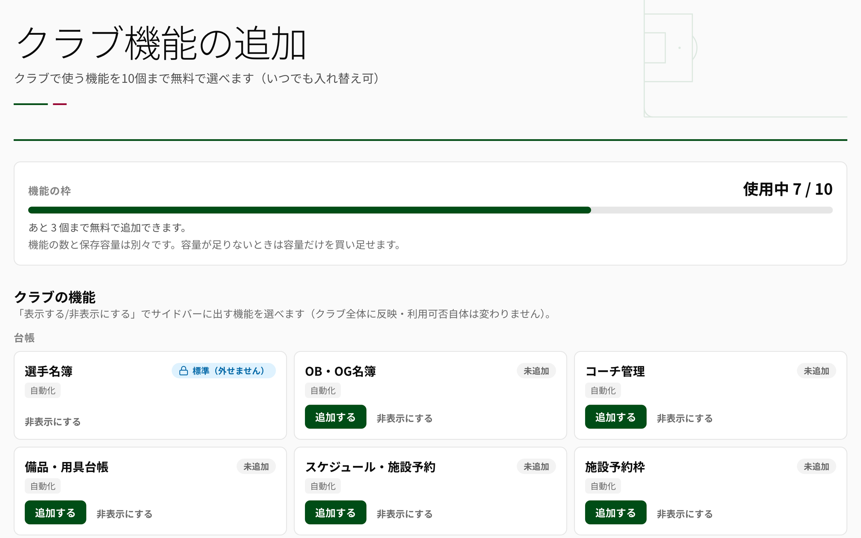Click 自動化 tag on 施設予約枠 card

click(x=603, y=486)
